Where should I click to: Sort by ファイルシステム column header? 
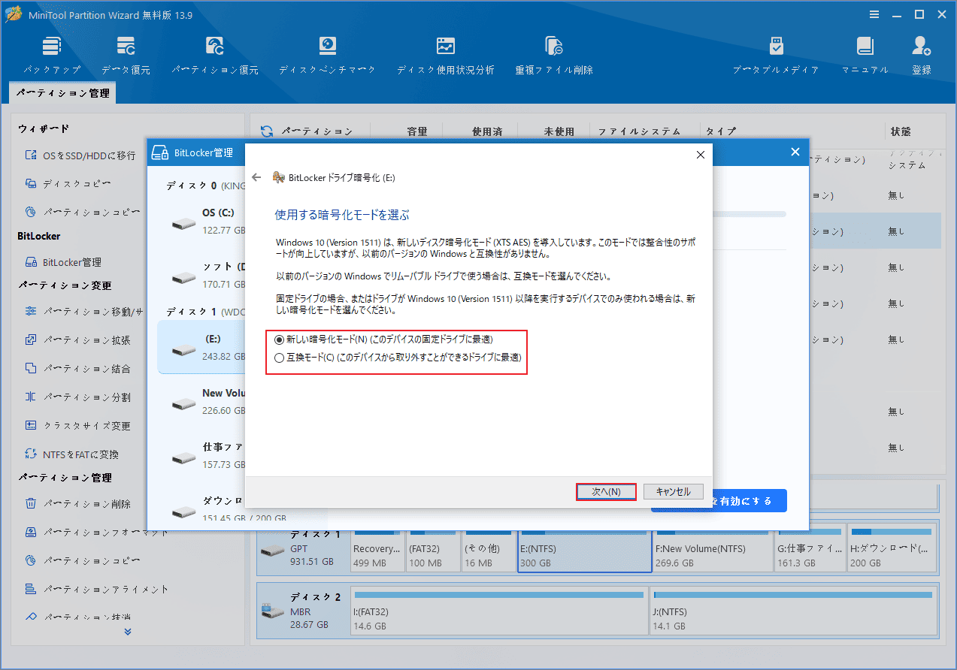click(639, 131)
